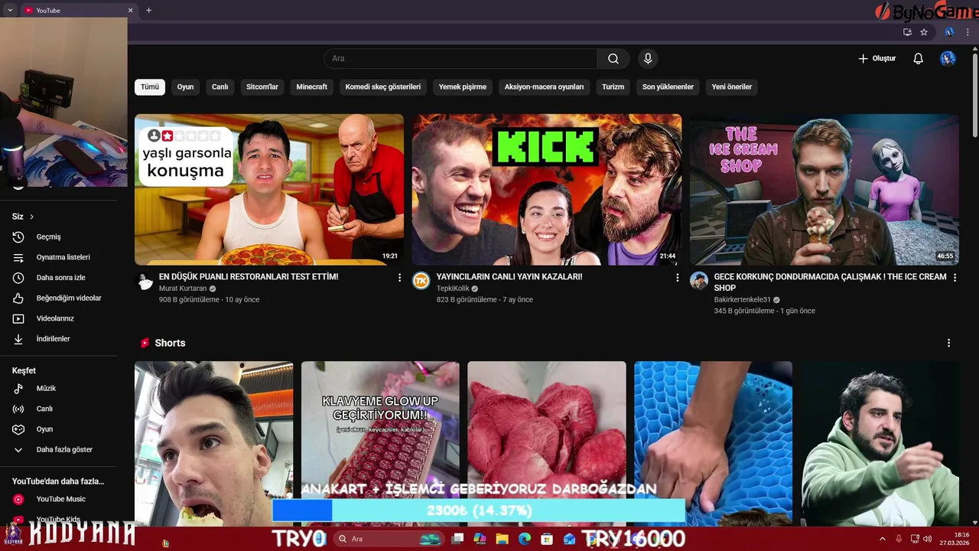Open the Shorts section options menu

(x=948, y=343)
